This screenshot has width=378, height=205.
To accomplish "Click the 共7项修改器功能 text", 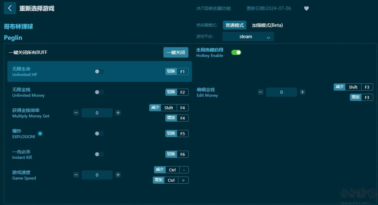I will (x=214, y=8).
